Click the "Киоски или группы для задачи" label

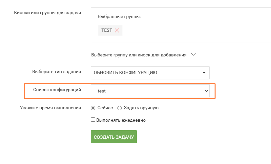[48, 13]
